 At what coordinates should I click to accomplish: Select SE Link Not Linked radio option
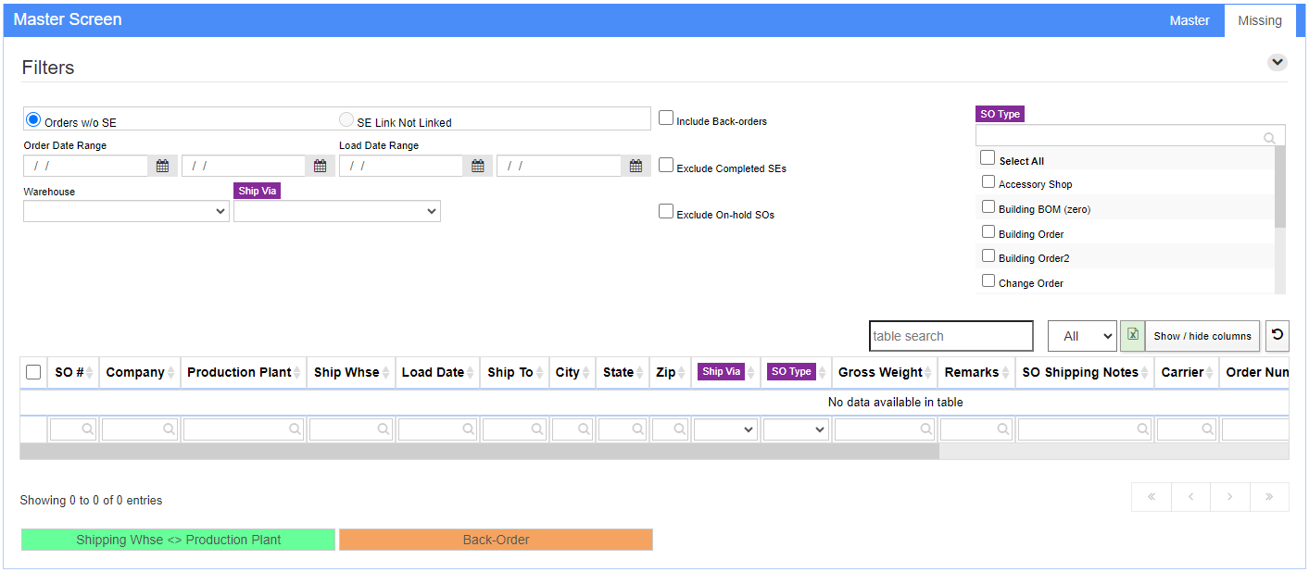coord(346,119)
